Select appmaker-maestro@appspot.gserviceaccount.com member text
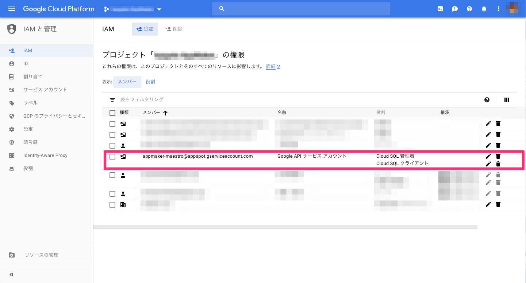 pos(197,156)
